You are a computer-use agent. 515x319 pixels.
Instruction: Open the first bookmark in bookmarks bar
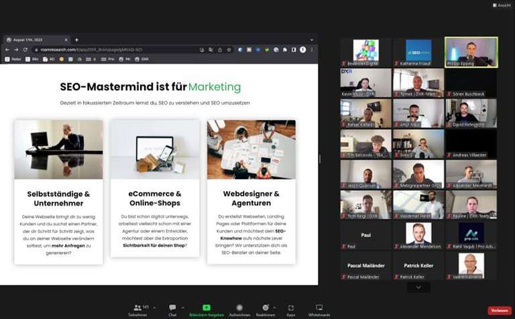point(13,60)
